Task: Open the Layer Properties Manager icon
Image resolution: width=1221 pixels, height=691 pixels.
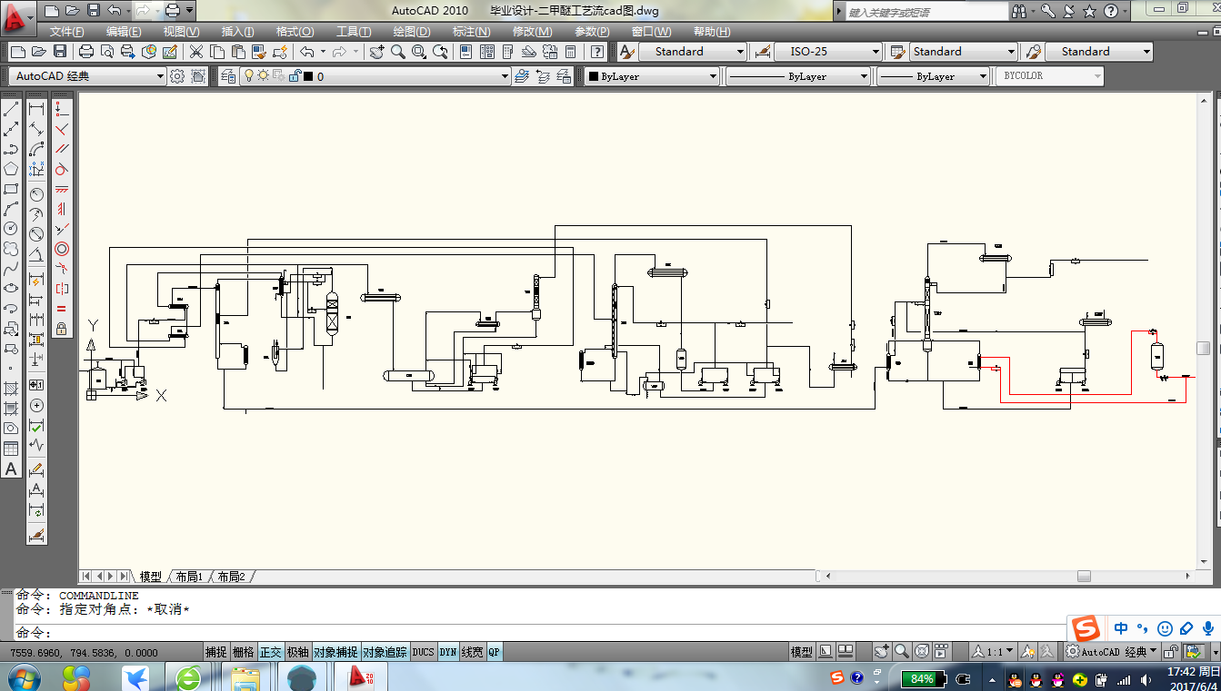Action: coord(227,76)
